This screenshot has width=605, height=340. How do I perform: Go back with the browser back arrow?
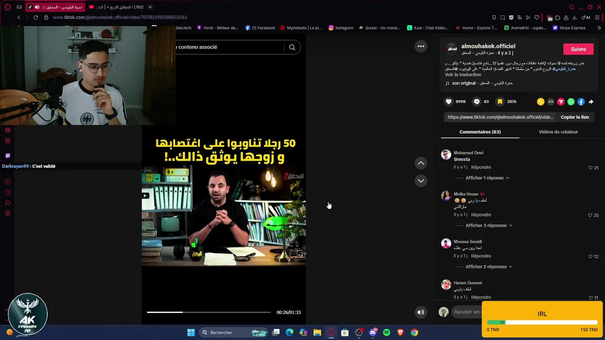[x=19, y=17]
